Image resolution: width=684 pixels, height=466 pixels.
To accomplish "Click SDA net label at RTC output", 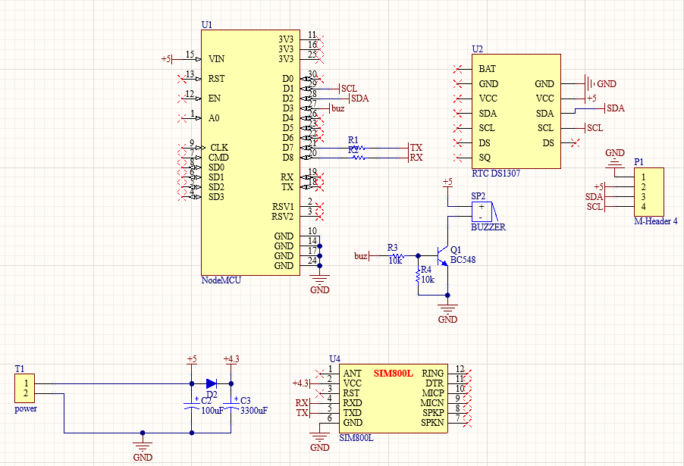I will [x=615, y=108].
